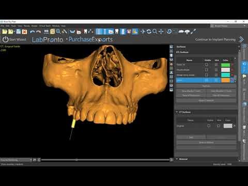Click the magnifier inspect icon beside yellow grid
Image resolution: width=248 pixels, height=186 pixels.
(x=58, y=32)
